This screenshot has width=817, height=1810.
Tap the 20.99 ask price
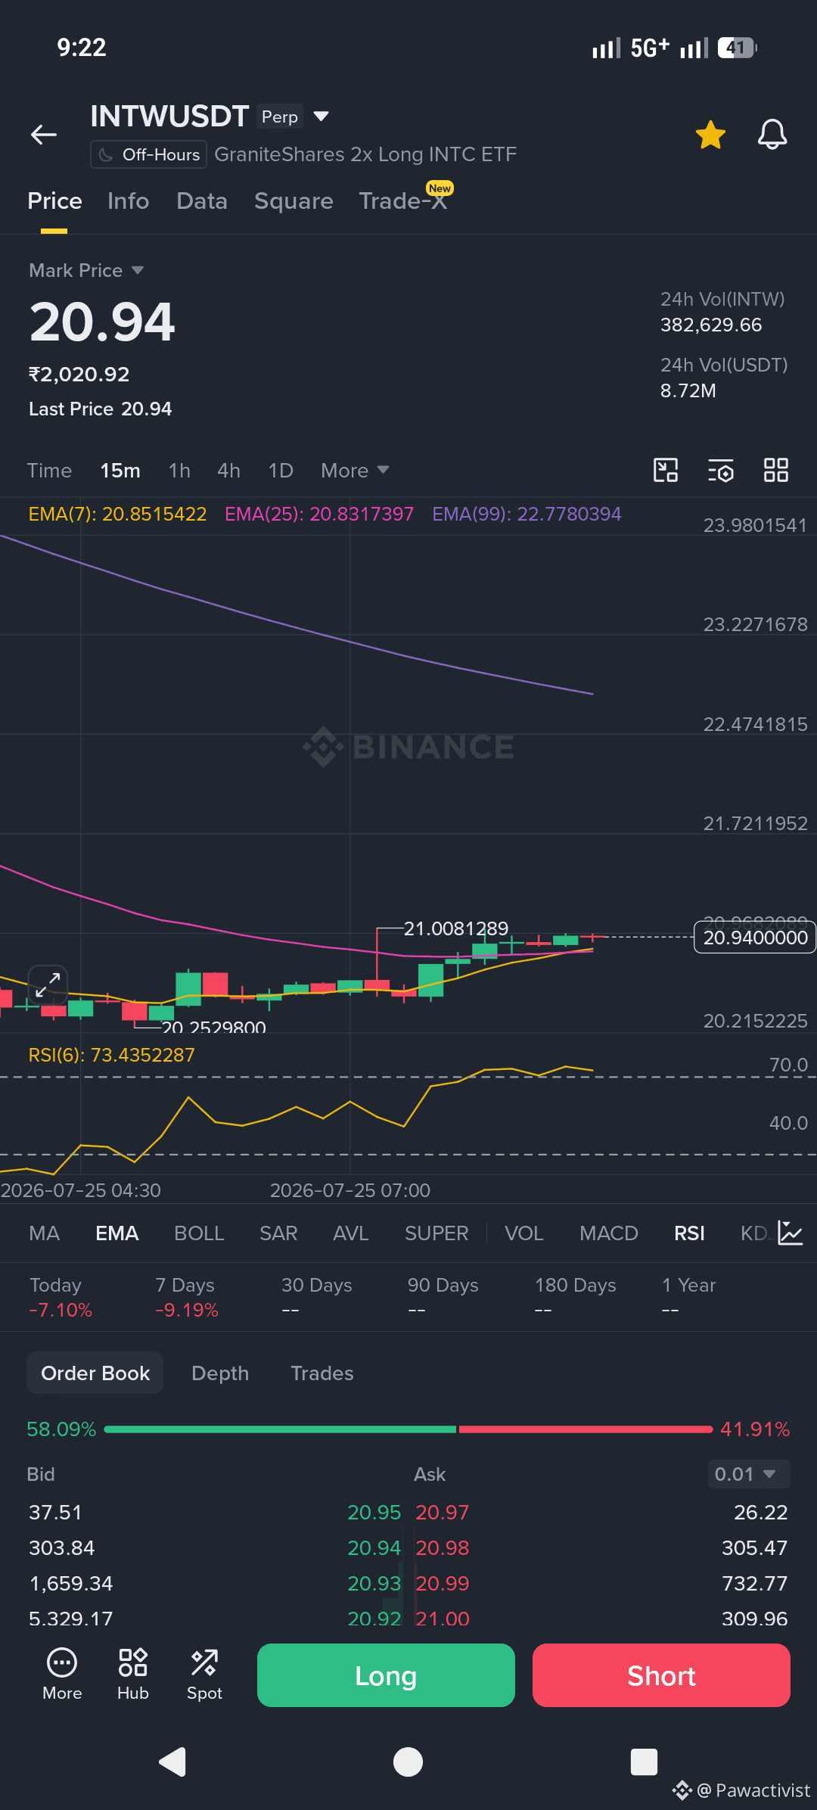pos(443,1584)
